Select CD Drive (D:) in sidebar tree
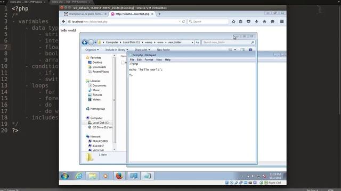This screenshot has height=191, width=341. pos(102,127)
